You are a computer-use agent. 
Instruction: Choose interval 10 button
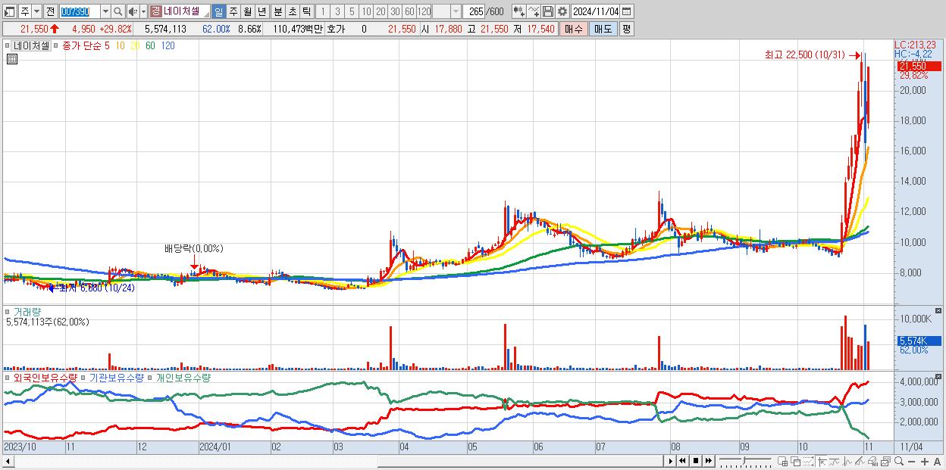click(366, 12)
